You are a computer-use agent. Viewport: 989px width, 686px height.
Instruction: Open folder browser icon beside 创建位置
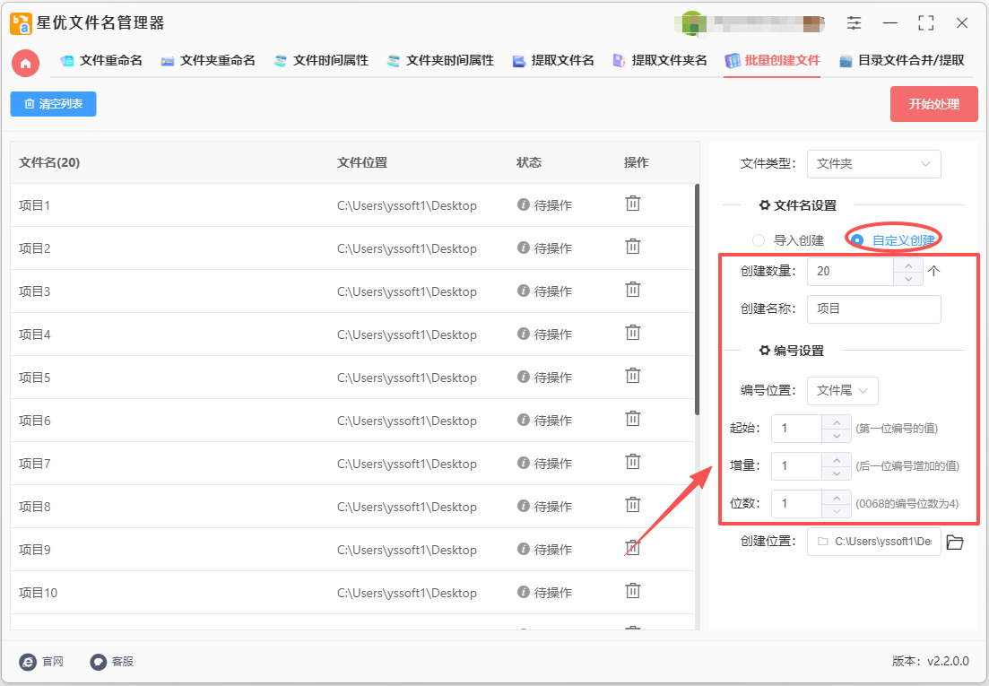(955, 542)
